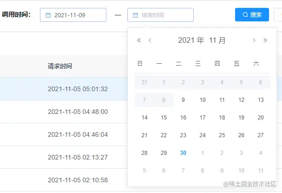Open the 2021 年 year selector
282x193 pixels.
tap(191, 40)
